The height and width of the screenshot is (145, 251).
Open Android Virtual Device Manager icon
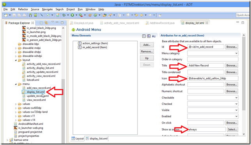point(35,15)
